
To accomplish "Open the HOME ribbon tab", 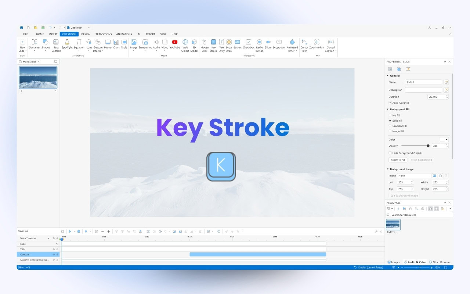I will [40, 34].
